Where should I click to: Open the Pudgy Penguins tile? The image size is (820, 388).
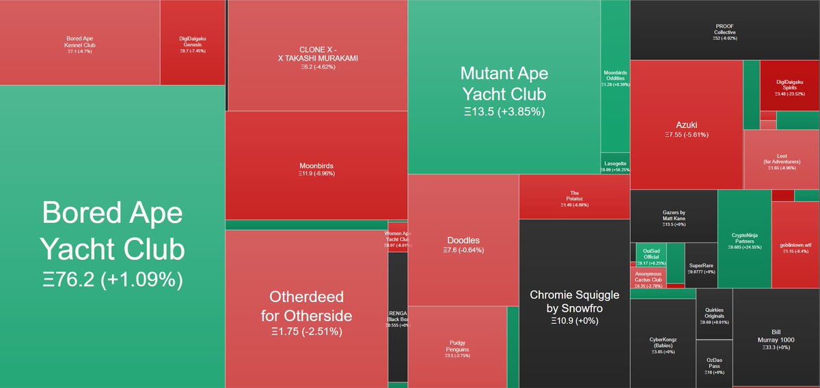click(x=457, y=347)
